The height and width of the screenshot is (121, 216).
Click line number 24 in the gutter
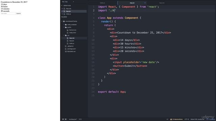[x=93, y=92]
